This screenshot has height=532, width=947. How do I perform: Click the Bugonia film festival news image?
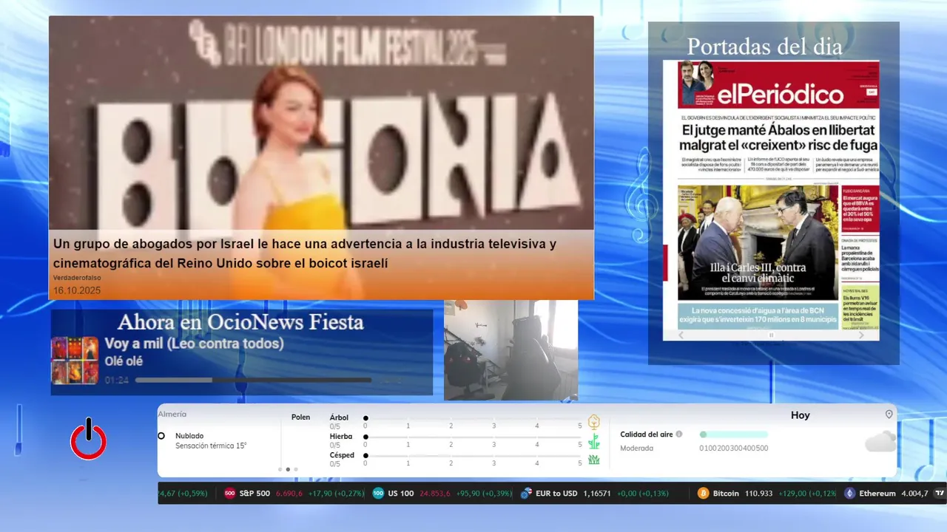[x=321, y=123]
